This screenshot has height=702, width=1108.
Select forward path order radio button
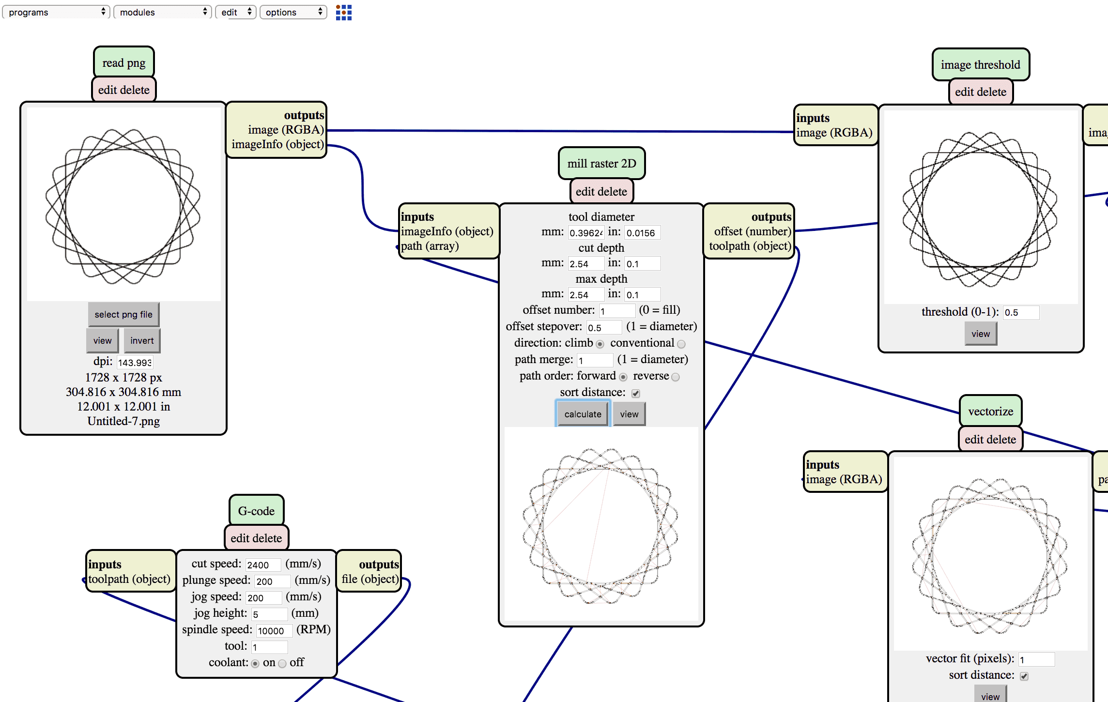pos(623,377)
